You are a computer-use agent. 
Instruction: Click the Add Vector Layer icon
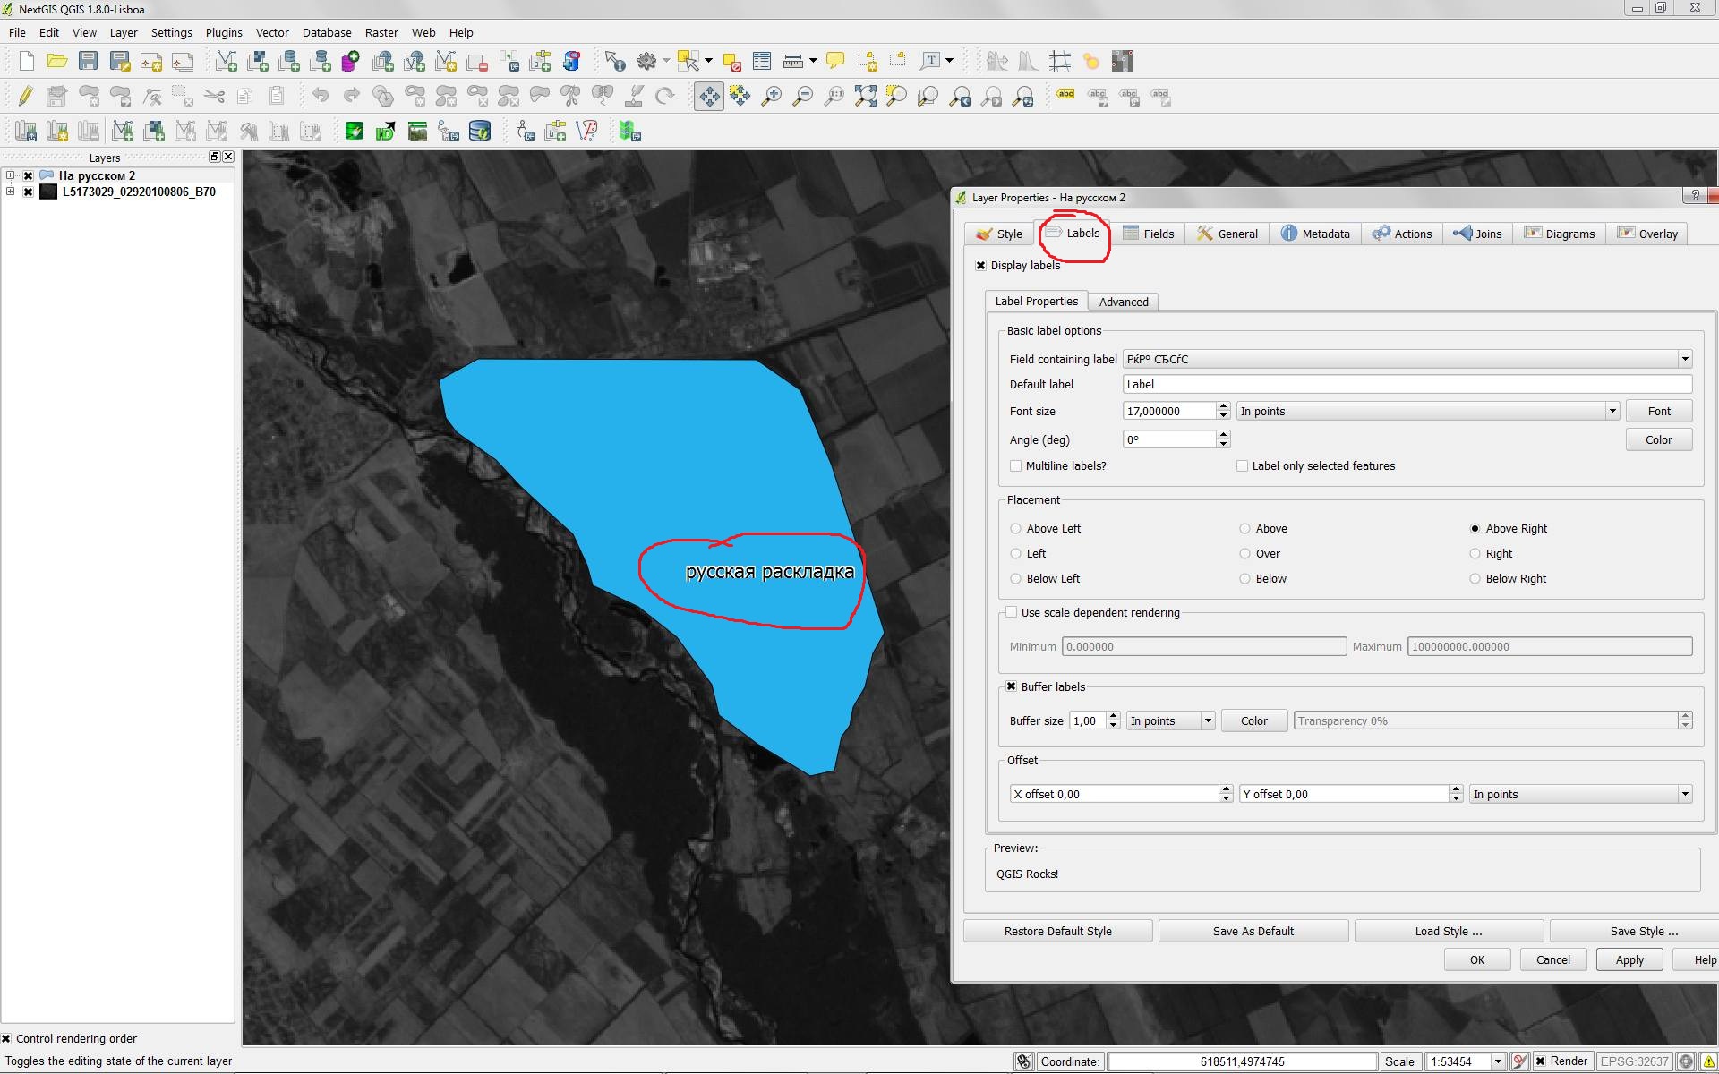pos(226,61)
